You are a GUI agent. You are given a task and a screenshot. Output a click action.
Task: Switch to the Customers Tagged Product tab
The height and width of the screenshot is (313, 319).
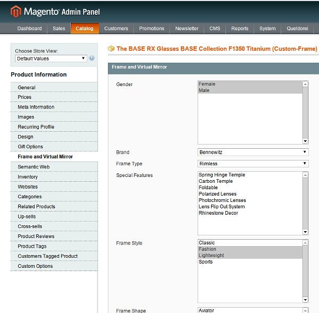tap(54, 256)
